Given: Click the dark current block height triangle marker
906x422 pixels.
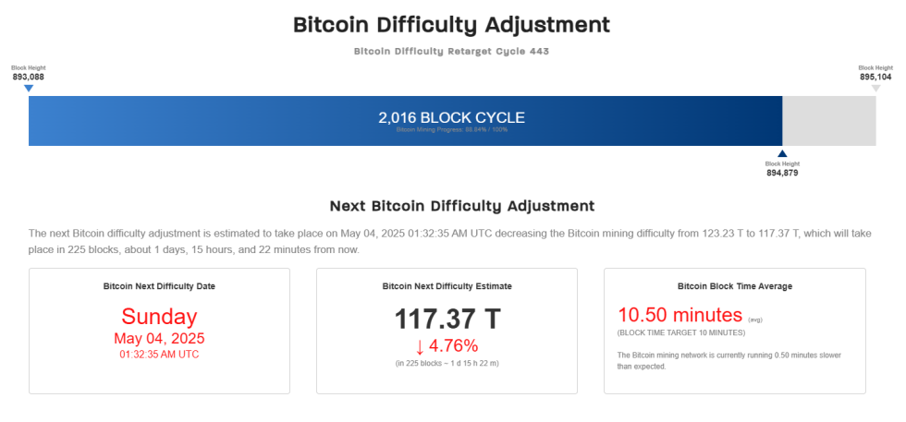Looking at the screenshot, I should tap(782, 154).
